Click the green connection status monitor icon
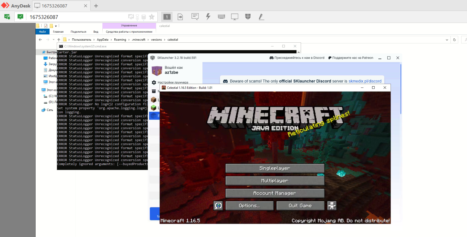Screen dimensions: 467x237 (20, 17)
